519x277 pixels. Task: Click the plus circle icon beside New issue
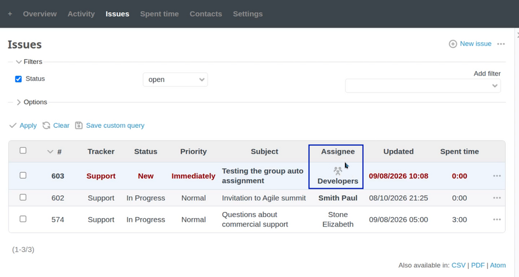click(453, 44)
